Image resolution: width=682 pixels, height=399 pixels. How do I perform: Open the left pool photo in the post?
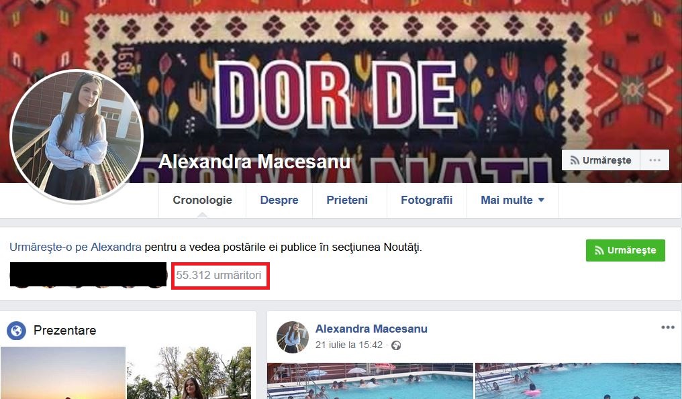(370, 381)
